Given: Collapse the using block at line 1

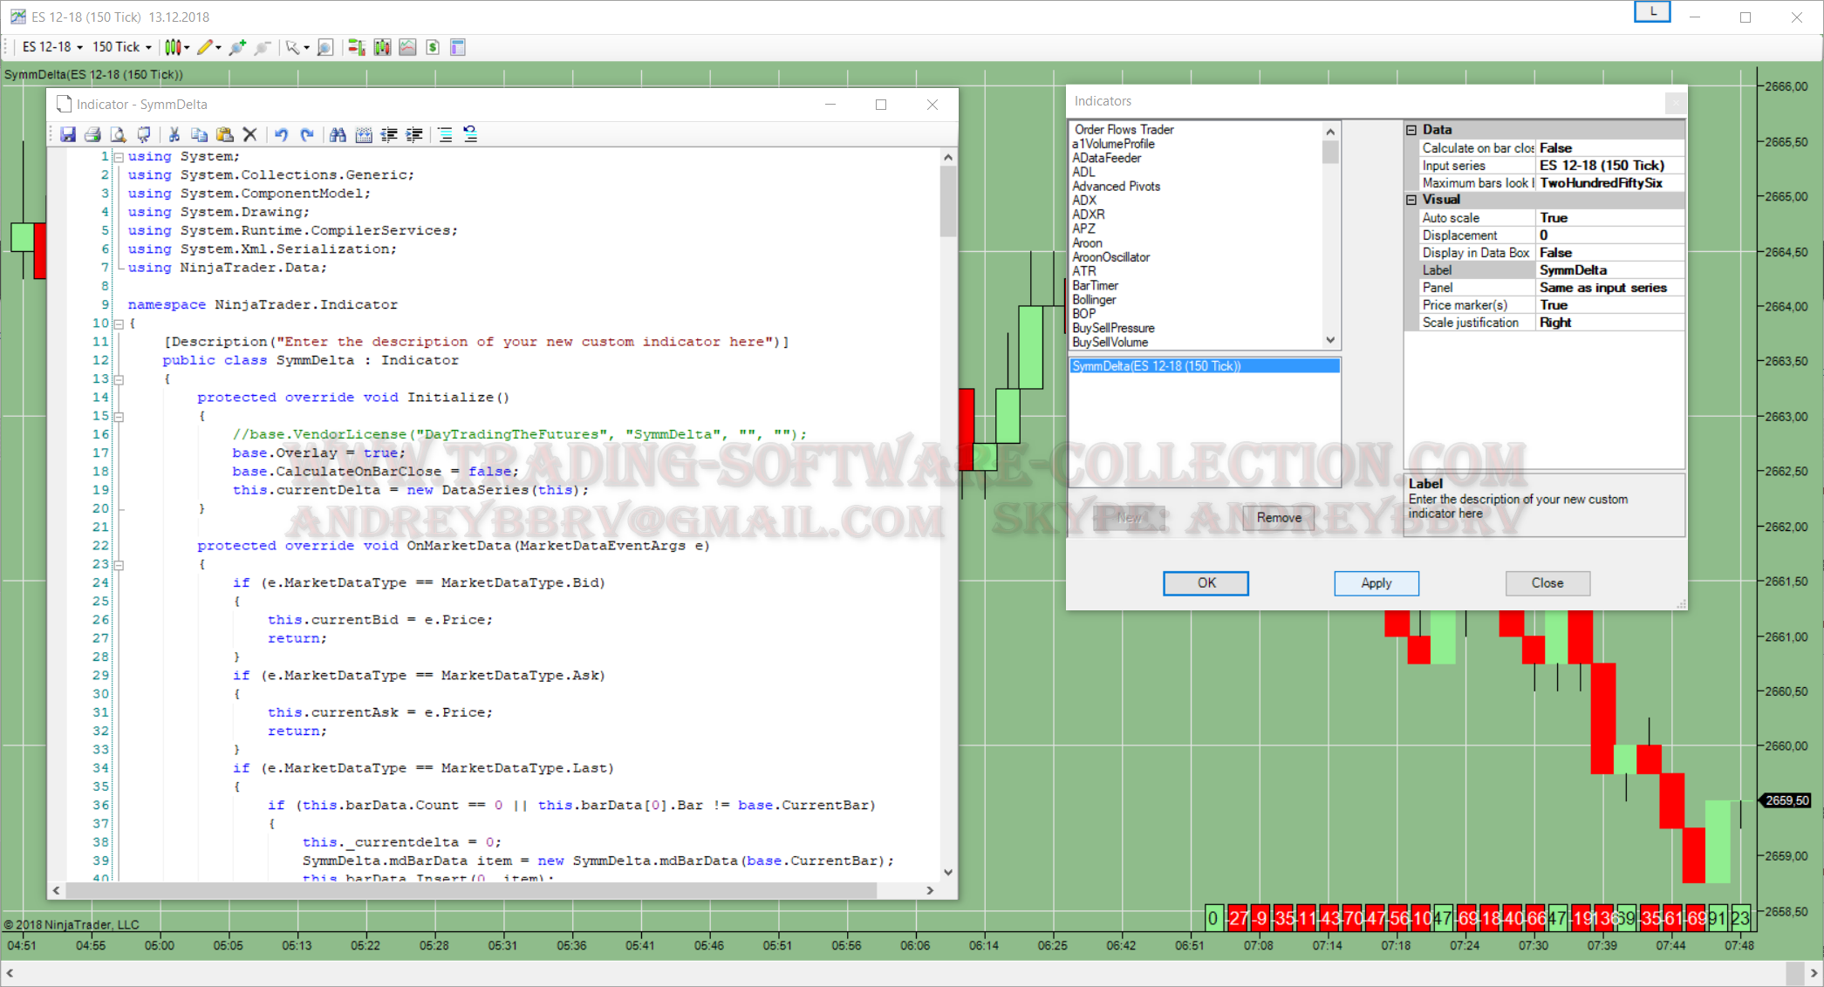Looking at the screenshot, I should click(119, 157).
